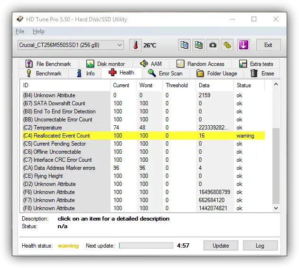The width and height of the screenshot is (299, 268).
Task: Select the (C6) Offline Uncorrectable row
Action: point(143,151)
